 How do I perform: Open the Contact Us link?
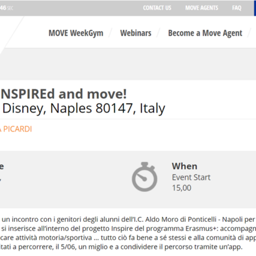(157, 8)
